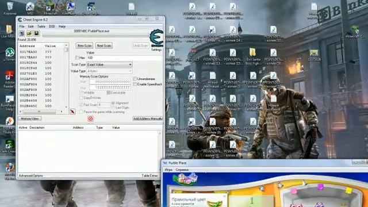
Task: Click the New Scan button
Action: [85, 45]
